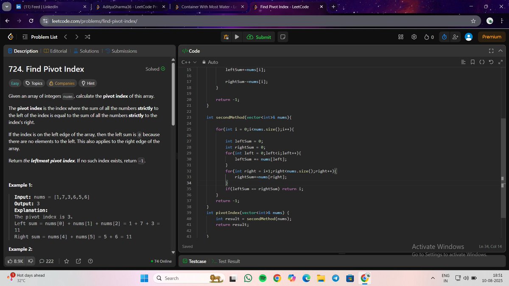The width and height of the screenshot is (509, 286).
Task: Switch to the Submissions tab
Action: click(x=121, y=51)
